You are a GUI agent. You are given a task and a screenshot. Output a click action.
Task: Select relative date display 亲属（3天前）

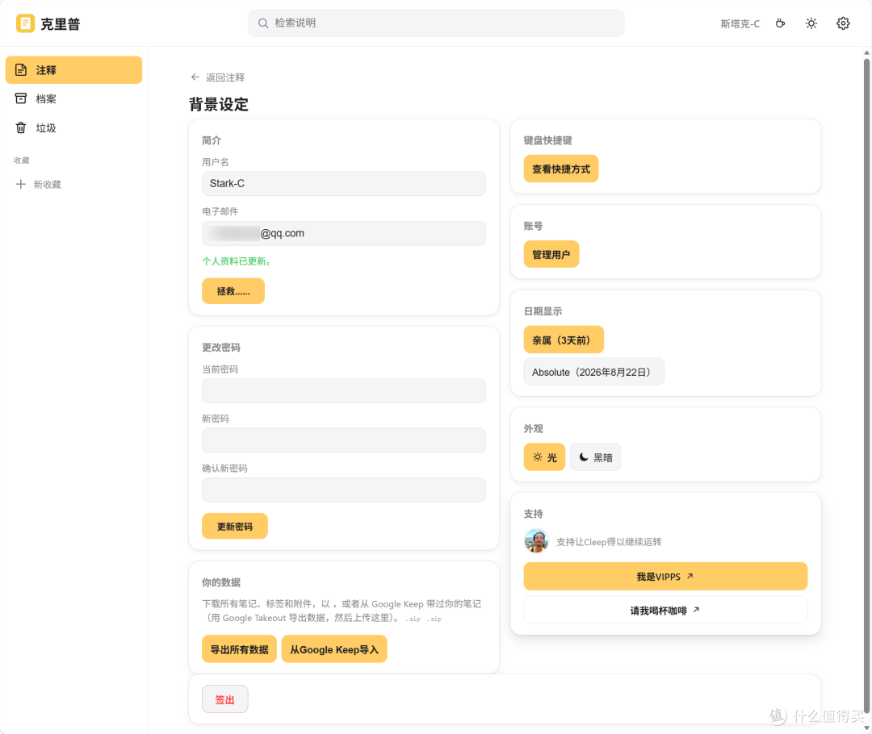[x=564, y=340]
